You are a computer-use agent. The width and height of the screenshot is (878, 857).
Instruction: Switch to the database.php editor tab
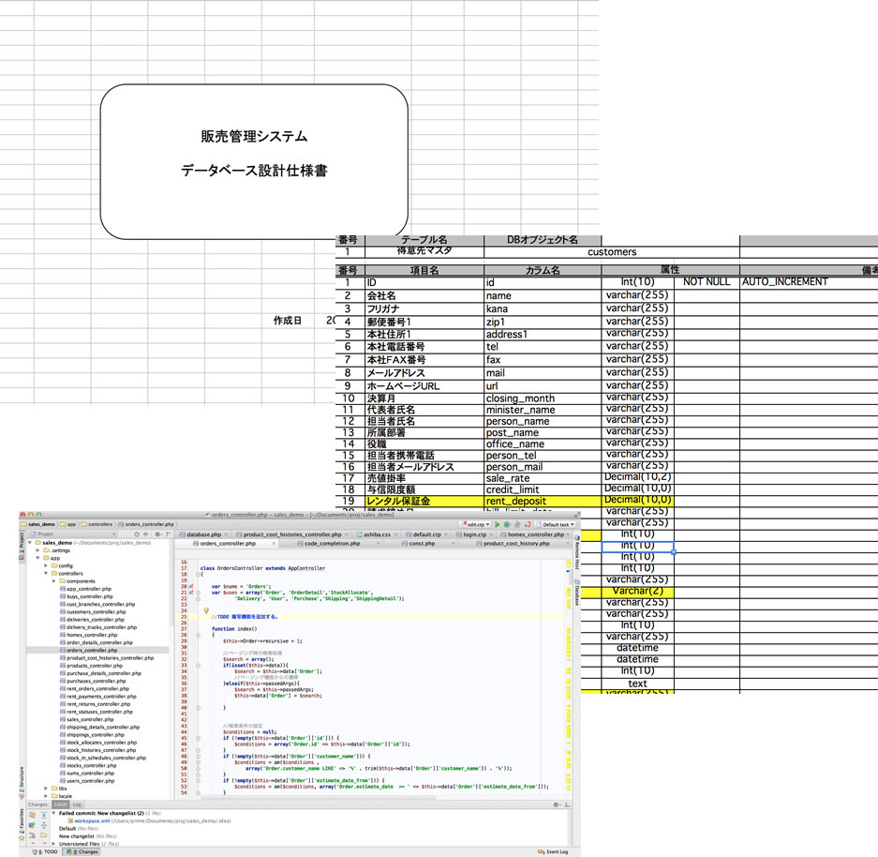click(x=201, y=534)
